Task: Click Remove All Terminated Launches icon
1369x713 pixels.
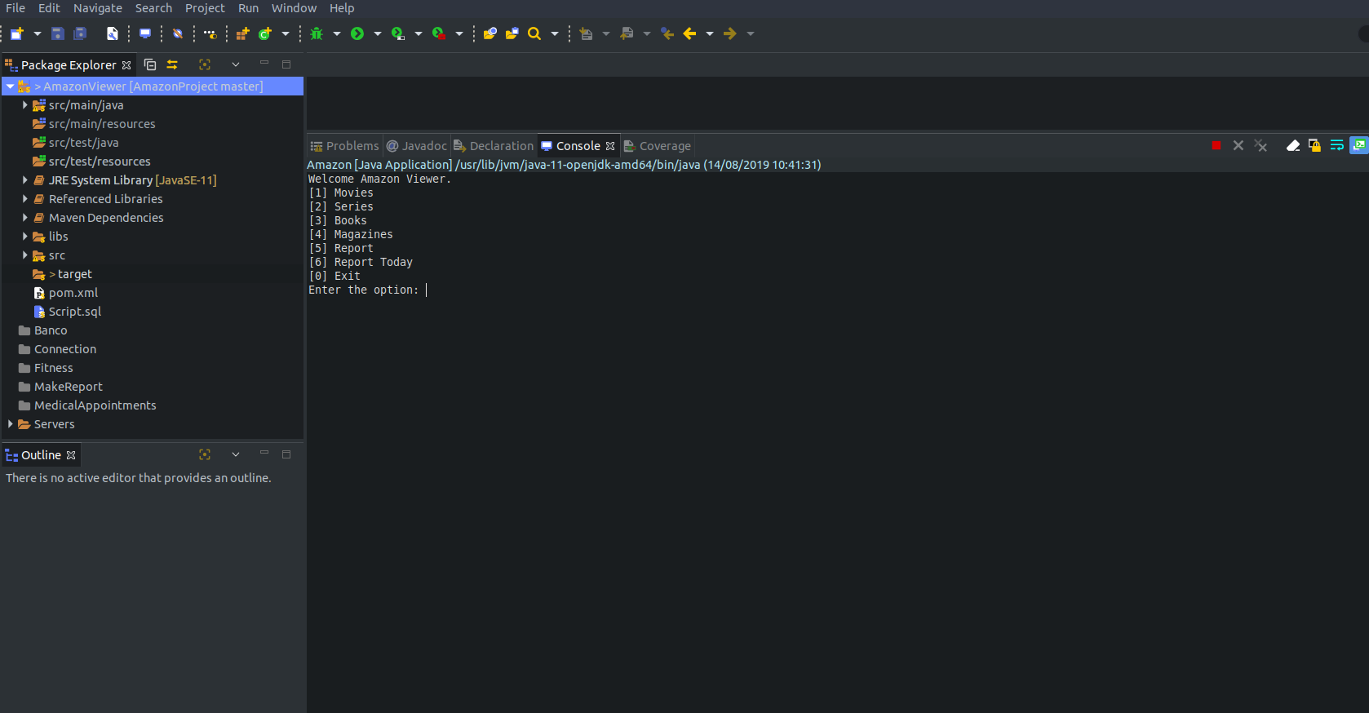Action: 1260,145
